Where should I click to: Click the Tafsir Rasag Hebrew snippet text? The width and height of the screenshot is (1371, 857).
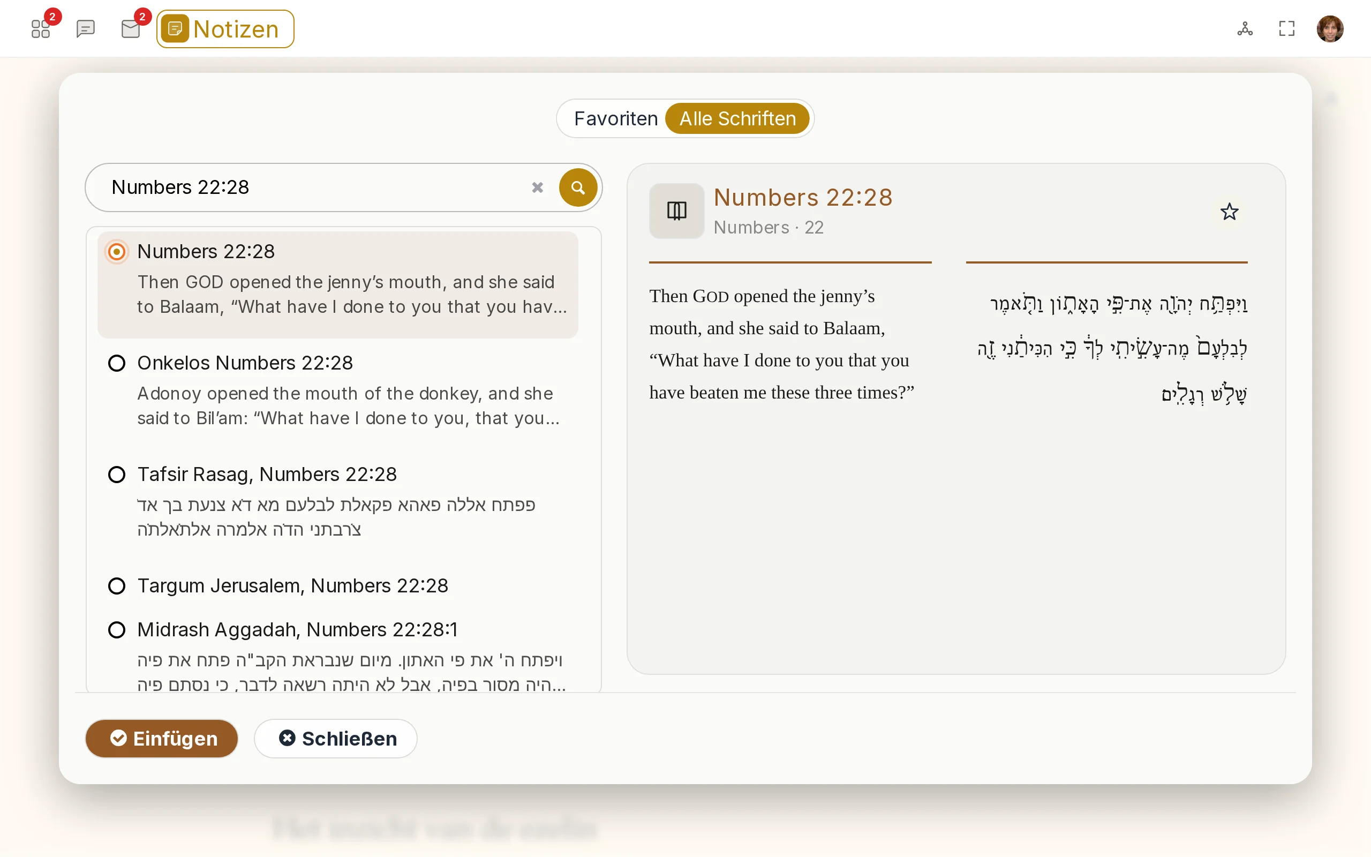tap(336, 517)
